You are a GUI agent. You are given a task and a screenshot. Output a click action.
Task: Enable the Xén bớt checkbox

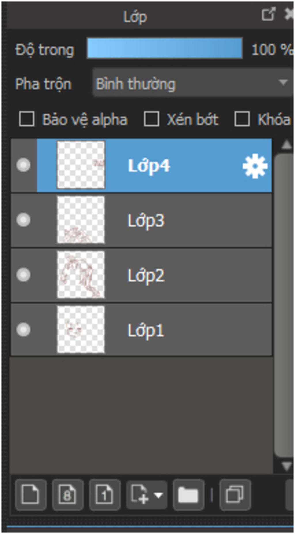click(151, 119)
